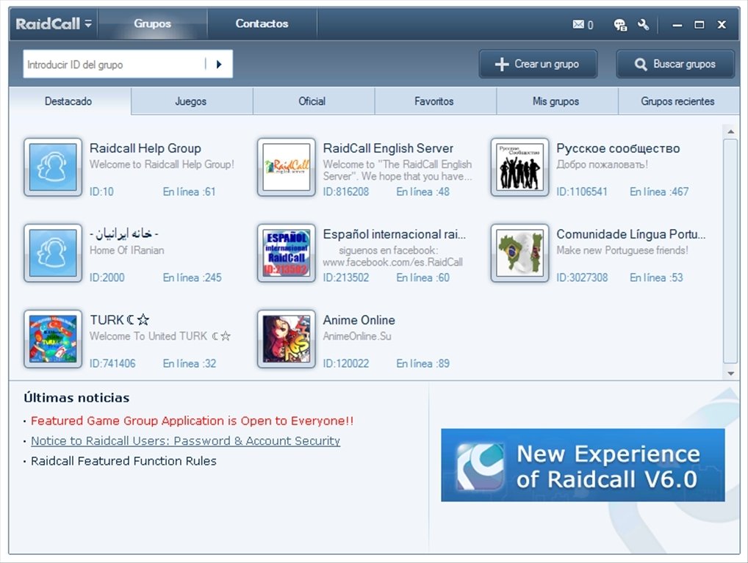Click the Comunidade Língua Portu... title
The width and height of the screenshot is (748, 563).
coord(630,234)
